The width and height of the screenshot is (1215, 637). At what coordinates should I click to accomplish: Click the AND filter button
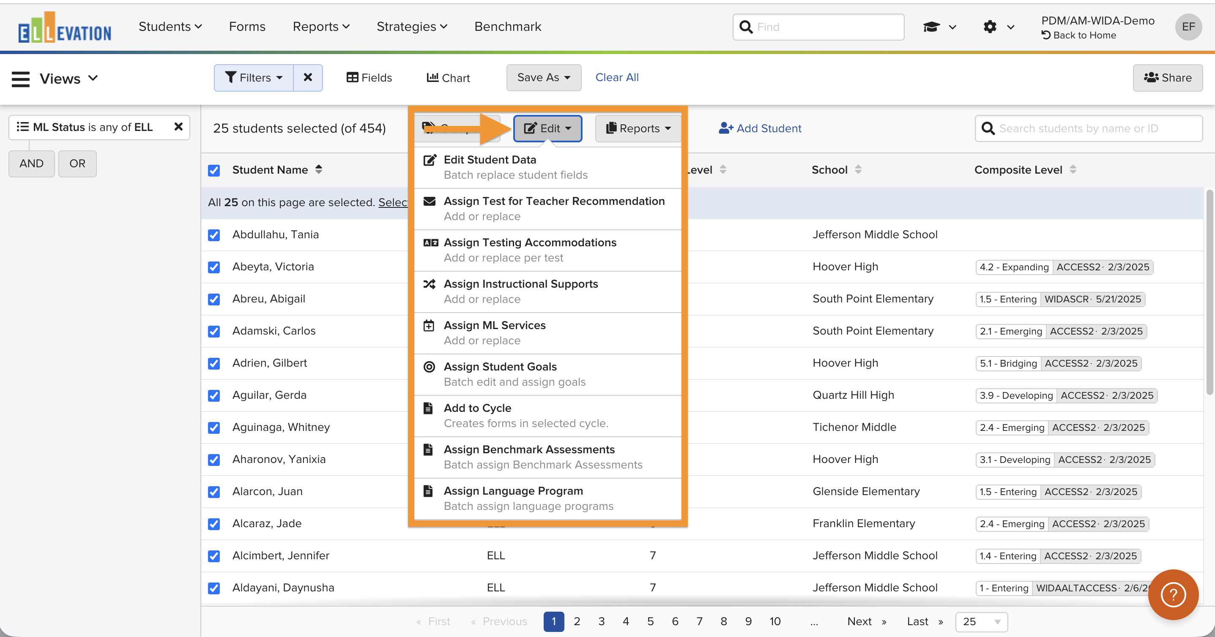32,163
